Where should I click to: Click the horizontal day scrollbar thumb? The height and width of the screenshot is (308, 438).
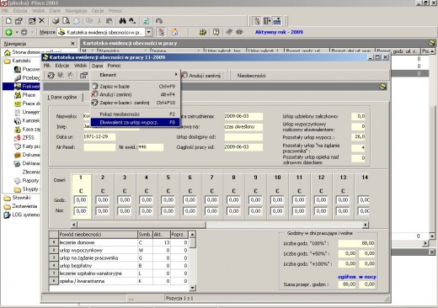[142, 225]
